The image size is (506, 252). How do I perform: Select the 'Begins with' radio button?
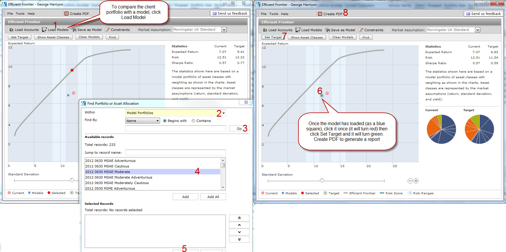click(165, 121)
